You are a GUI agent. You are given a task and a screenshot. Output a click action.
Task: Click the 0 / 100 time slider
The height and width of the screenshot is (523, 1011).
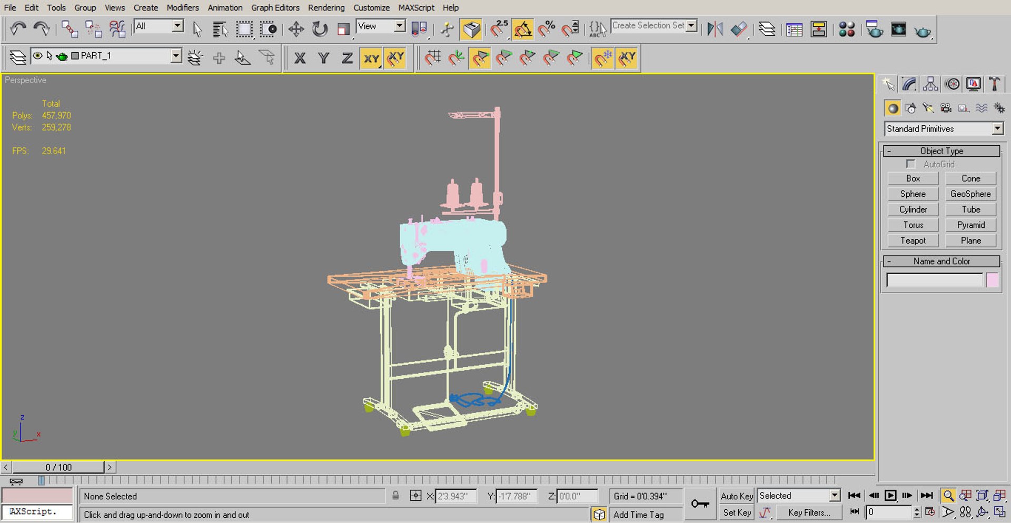[x=58, y=467]
